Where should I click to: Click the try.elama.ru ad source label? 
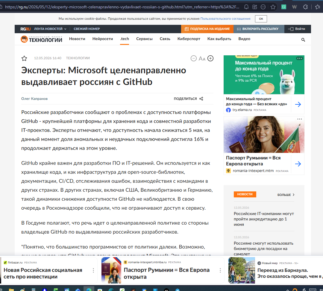click(x=242, y=110)
